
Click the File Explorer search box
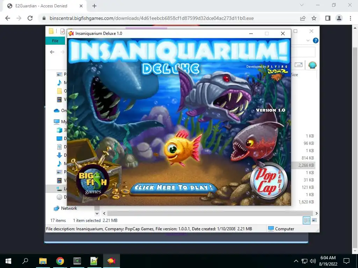click(x=303, y=52)
